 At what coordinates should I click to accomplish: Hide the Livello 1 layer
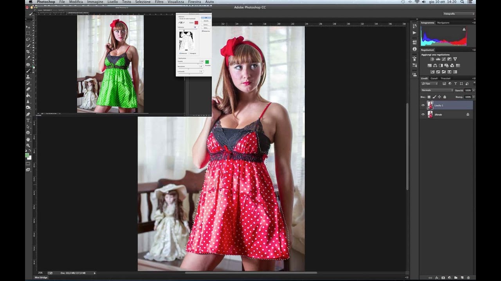pos(423,105)
